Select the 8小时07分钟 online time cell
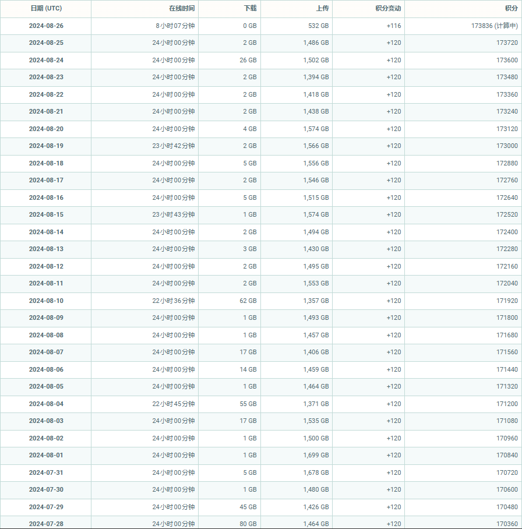The width and height of the screenshot is (522, 529). (x=175, y=26)
